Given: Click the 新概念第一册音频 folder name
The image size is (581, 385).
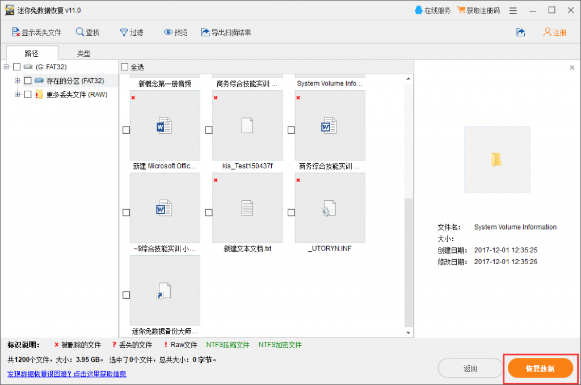Looking at the screenshot, I should tap(165, 84).
